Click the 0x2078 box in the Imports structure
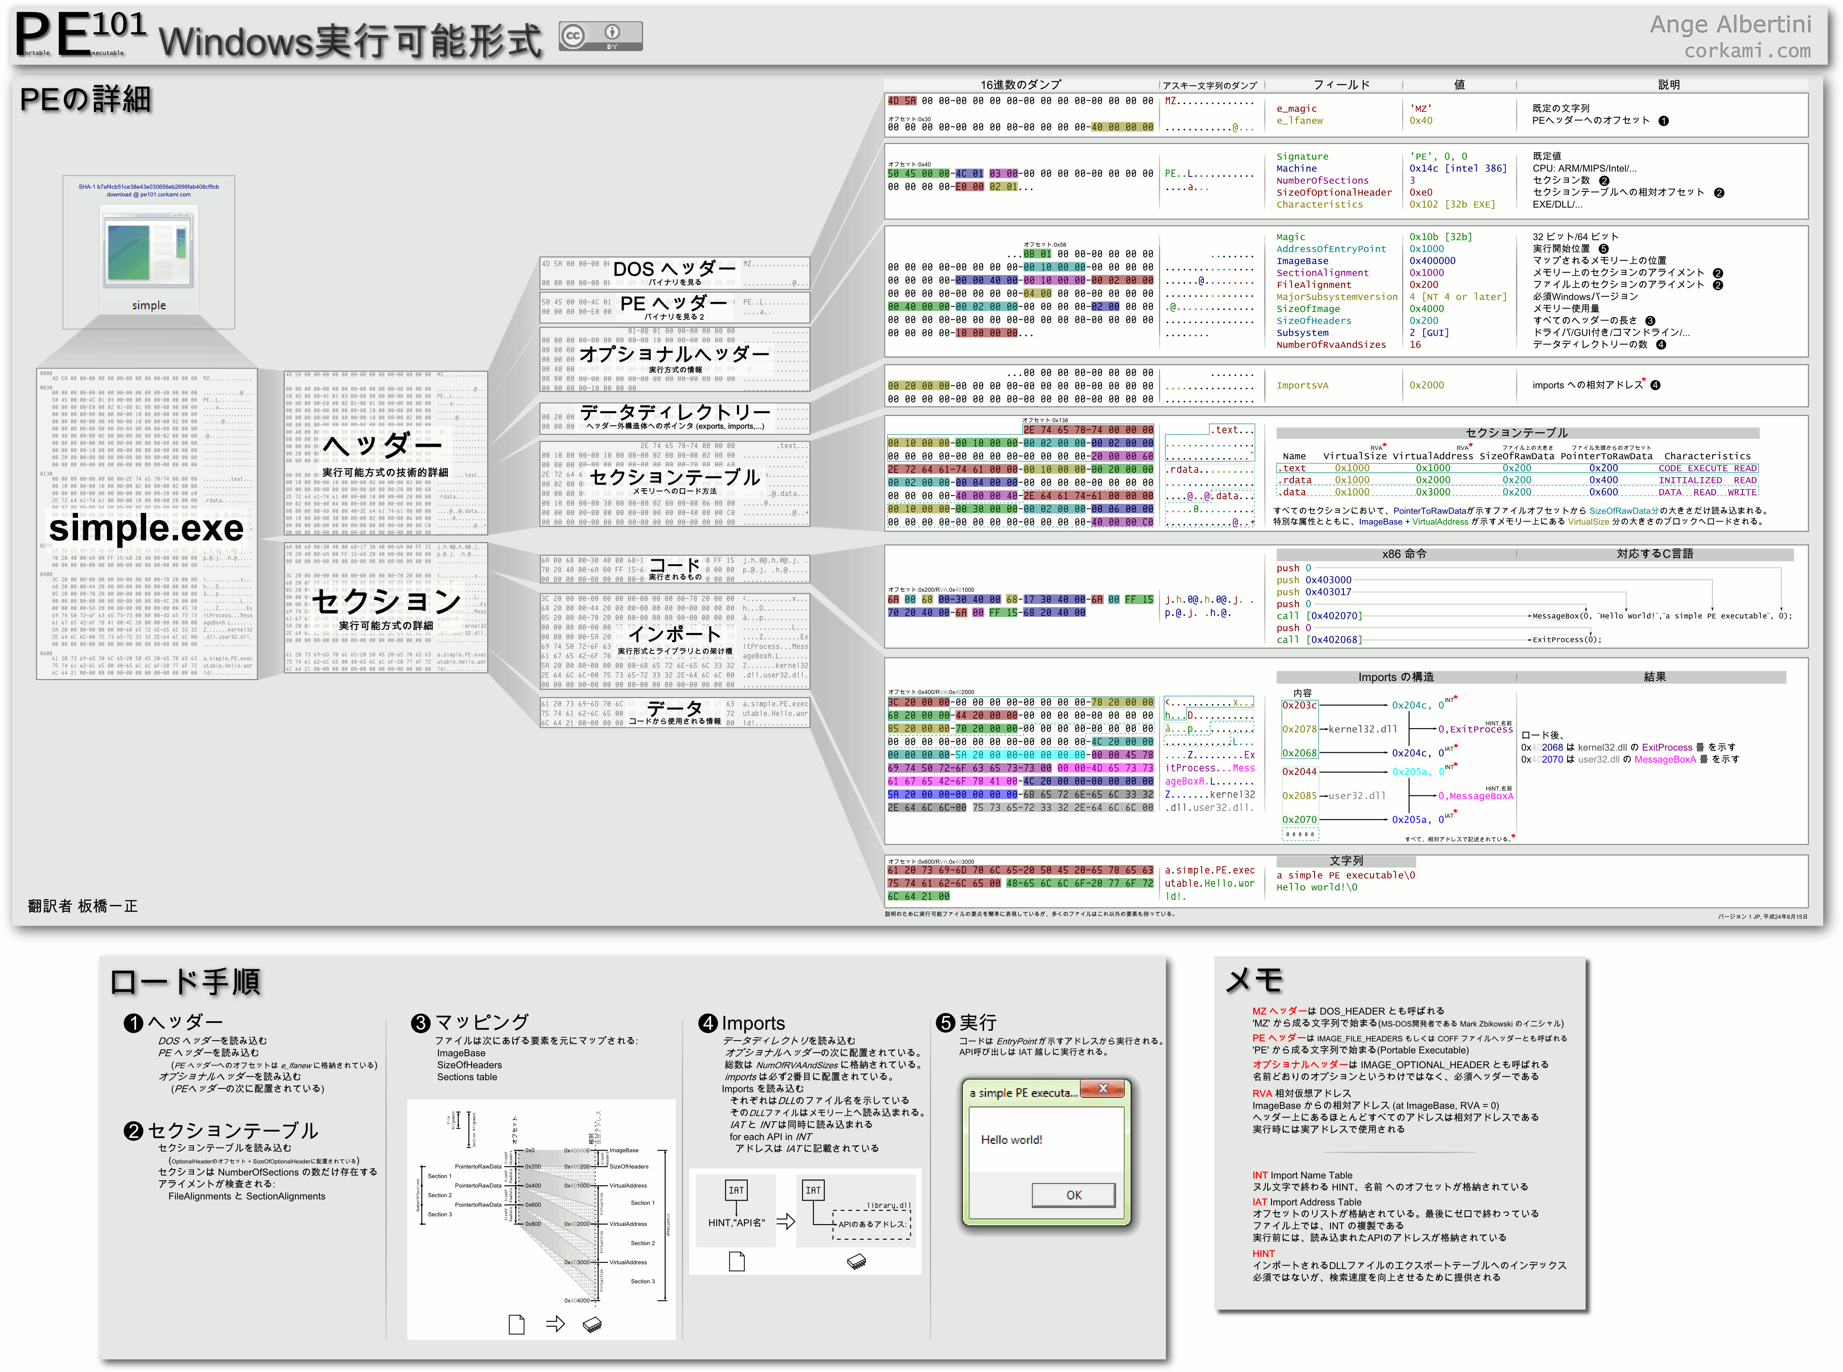Viewport: 1843px width, 1372px height. click(1299, 729)
